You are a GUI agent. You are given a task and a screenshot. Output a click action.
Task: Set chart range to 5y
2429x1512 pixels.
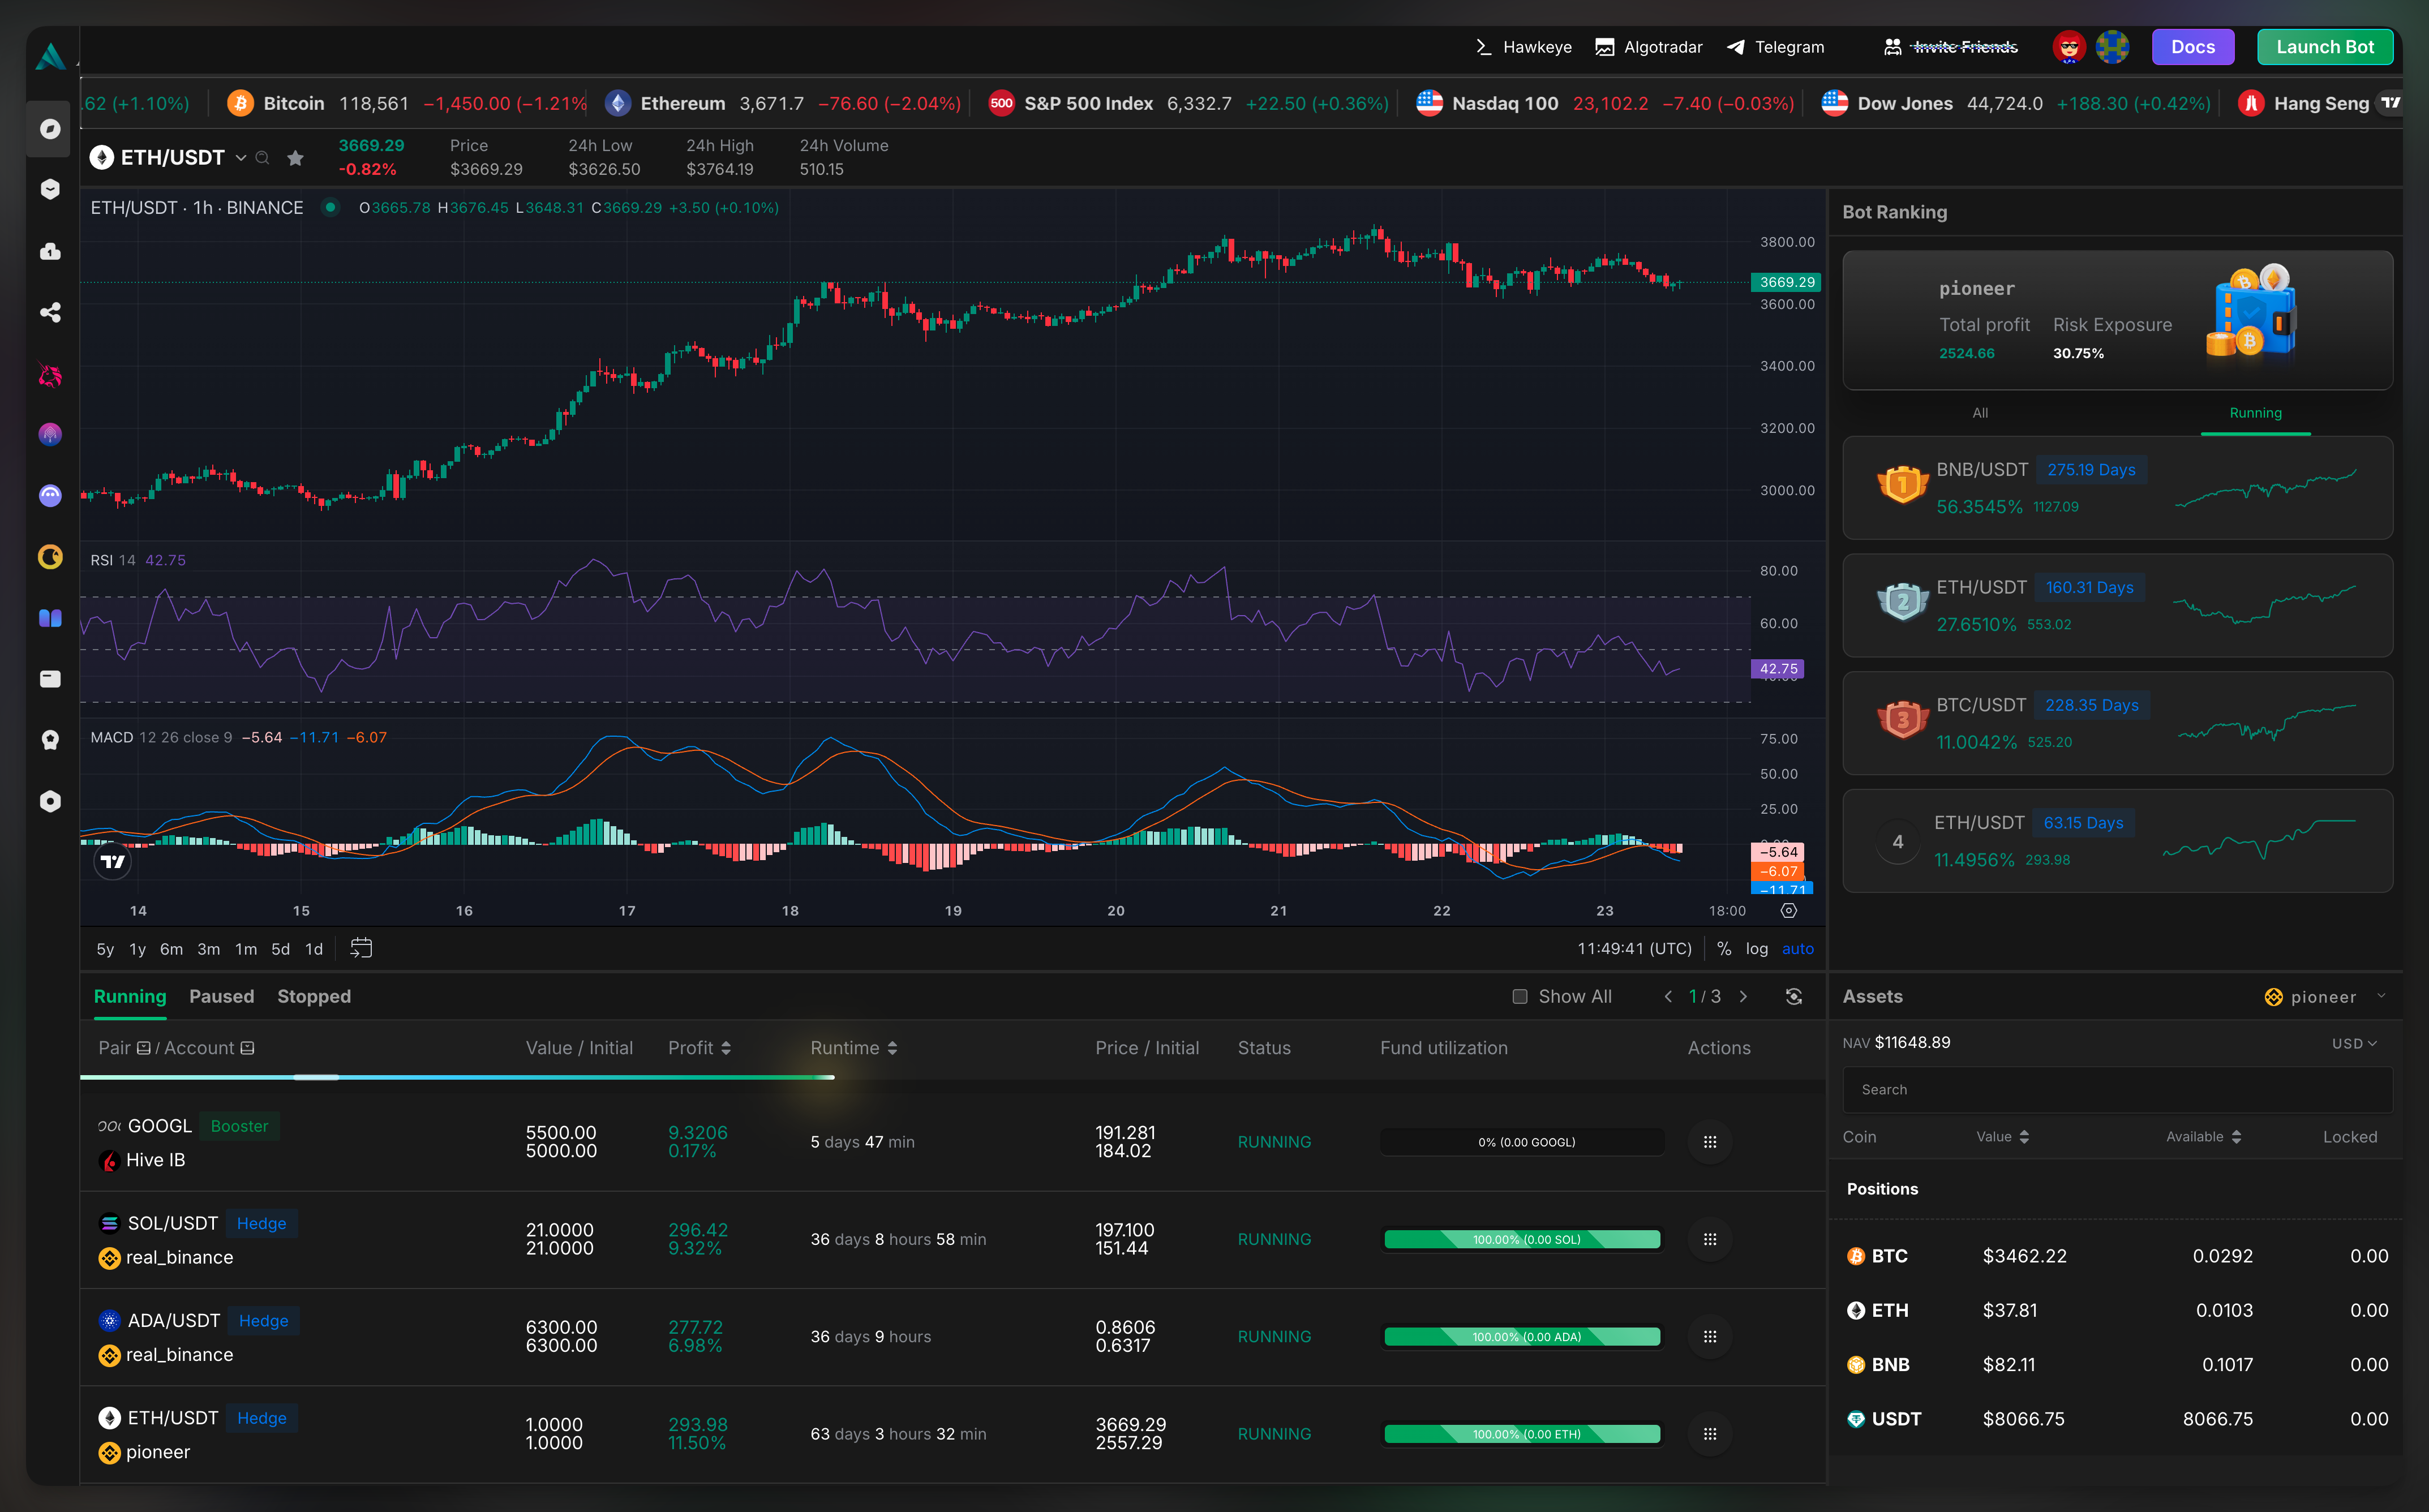pos(105,949)
